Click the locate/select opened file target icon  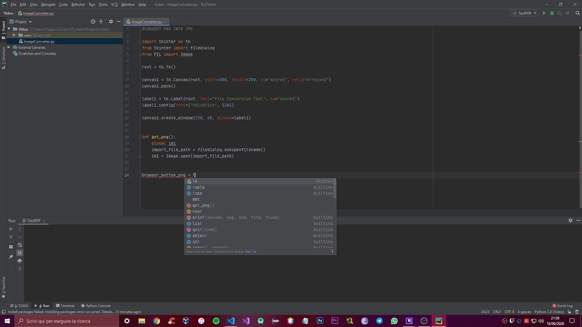click(x=93, y=21)
